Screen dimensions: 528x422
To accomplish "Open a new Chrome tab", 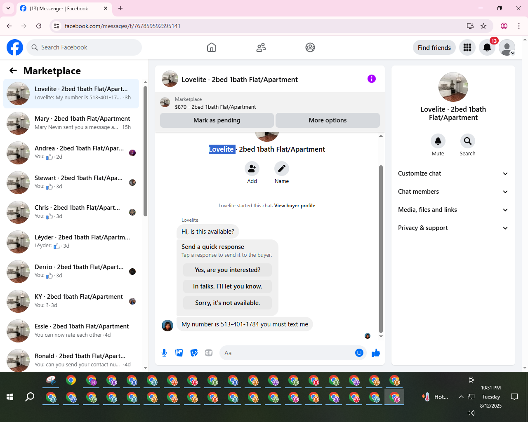I will [120, 8].
